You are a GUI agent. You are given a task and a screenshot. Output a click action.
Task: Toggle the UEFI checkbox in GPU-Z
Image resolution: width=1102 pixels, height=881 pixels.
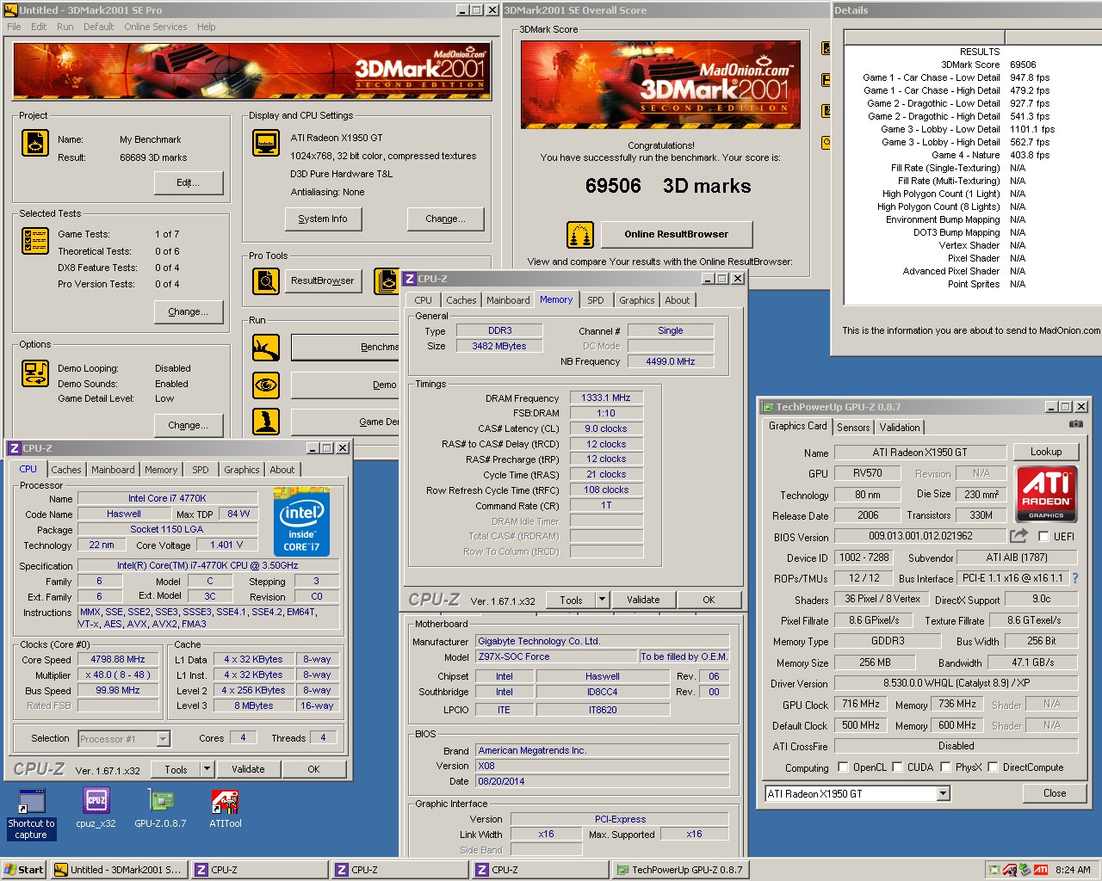[x=1043, y=536]
